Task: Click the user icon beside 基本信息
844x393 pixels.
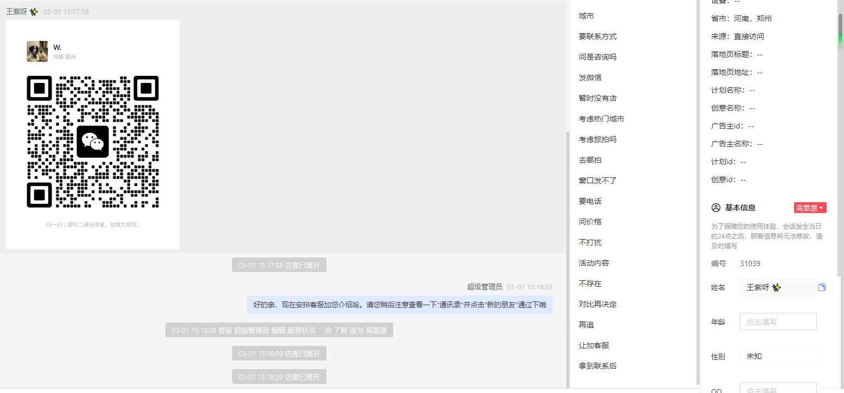Action: pos(715,208)
